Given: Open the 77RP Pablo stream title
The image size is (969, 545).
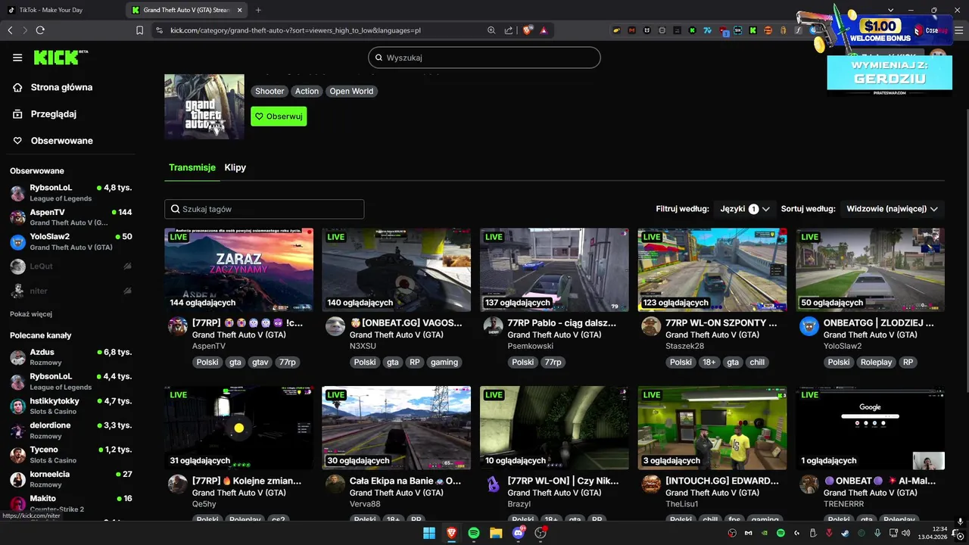Looking at the screenshot, I should pyautogui.click(x=562, y=322).
